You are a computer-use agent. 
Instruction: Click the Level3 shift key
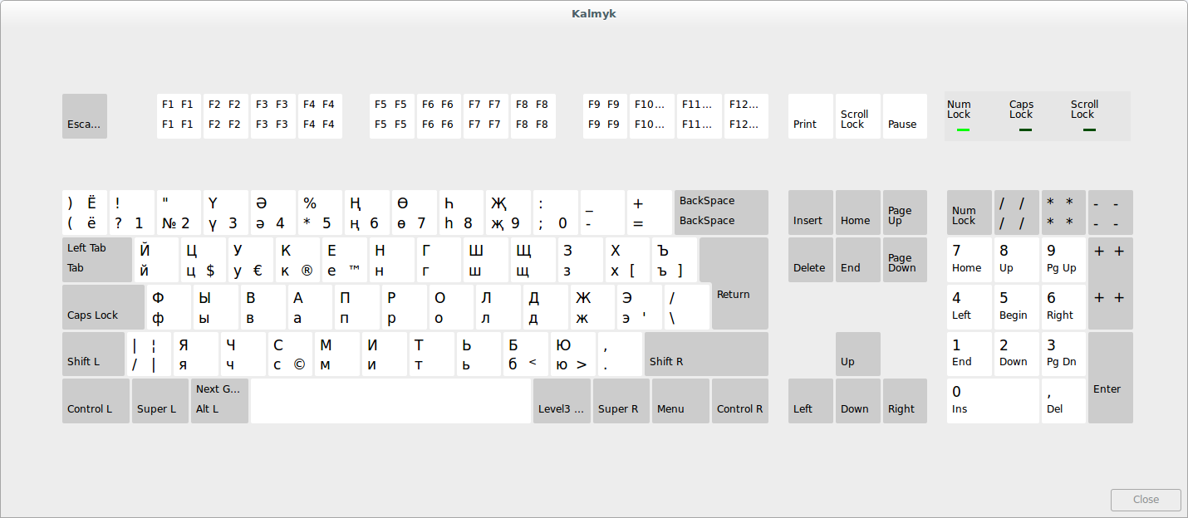tap(562, 401)
